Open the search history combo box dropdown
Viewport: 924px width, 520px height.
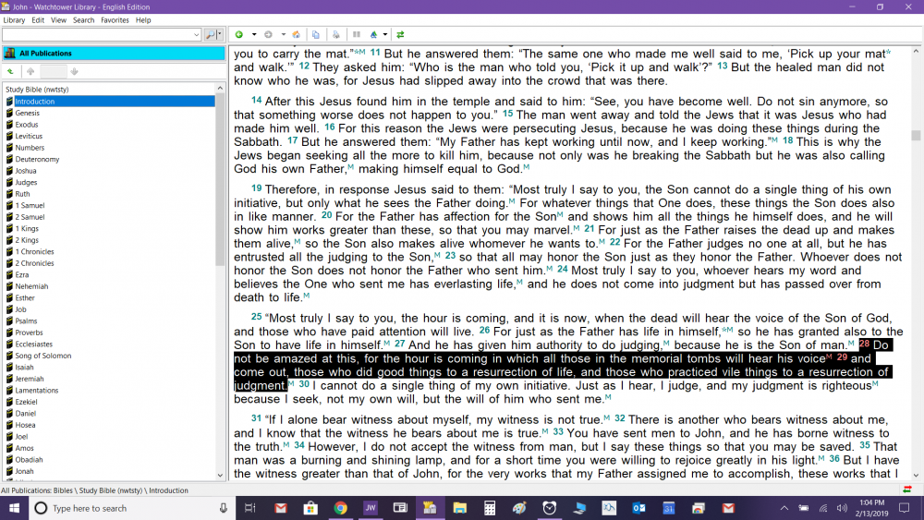tap(196, 35)
